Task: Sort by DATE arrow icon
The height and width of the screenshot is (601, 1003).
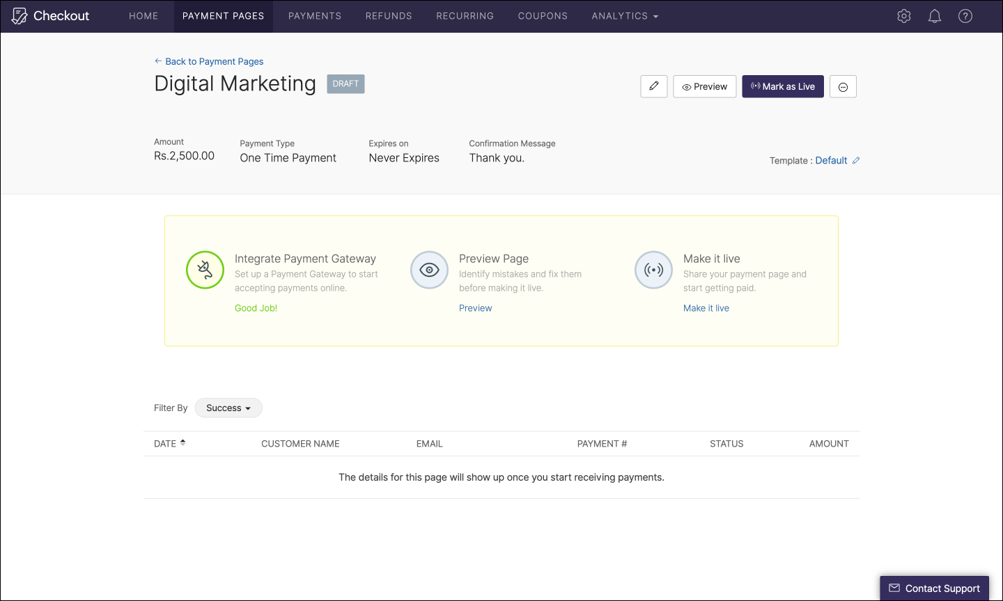Action: 182,442
